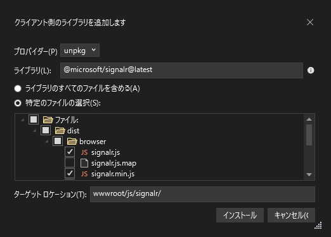Image resolution: width=331 pixels, height=237 pixels.
Task: Click the dist folder icon
Action: pos(60,131)
